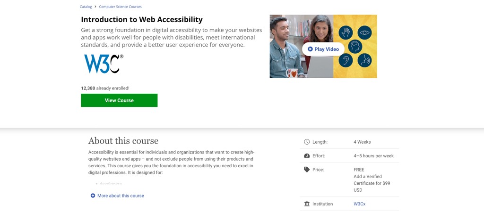Click the hand icon in the video thumbnail

tap(346, 33)
